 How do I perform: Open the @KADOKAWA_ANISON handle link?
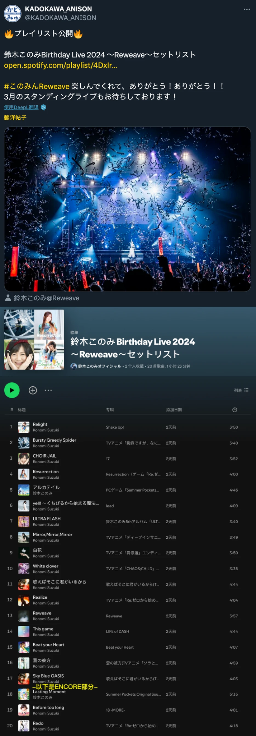[x=61, y=18]
